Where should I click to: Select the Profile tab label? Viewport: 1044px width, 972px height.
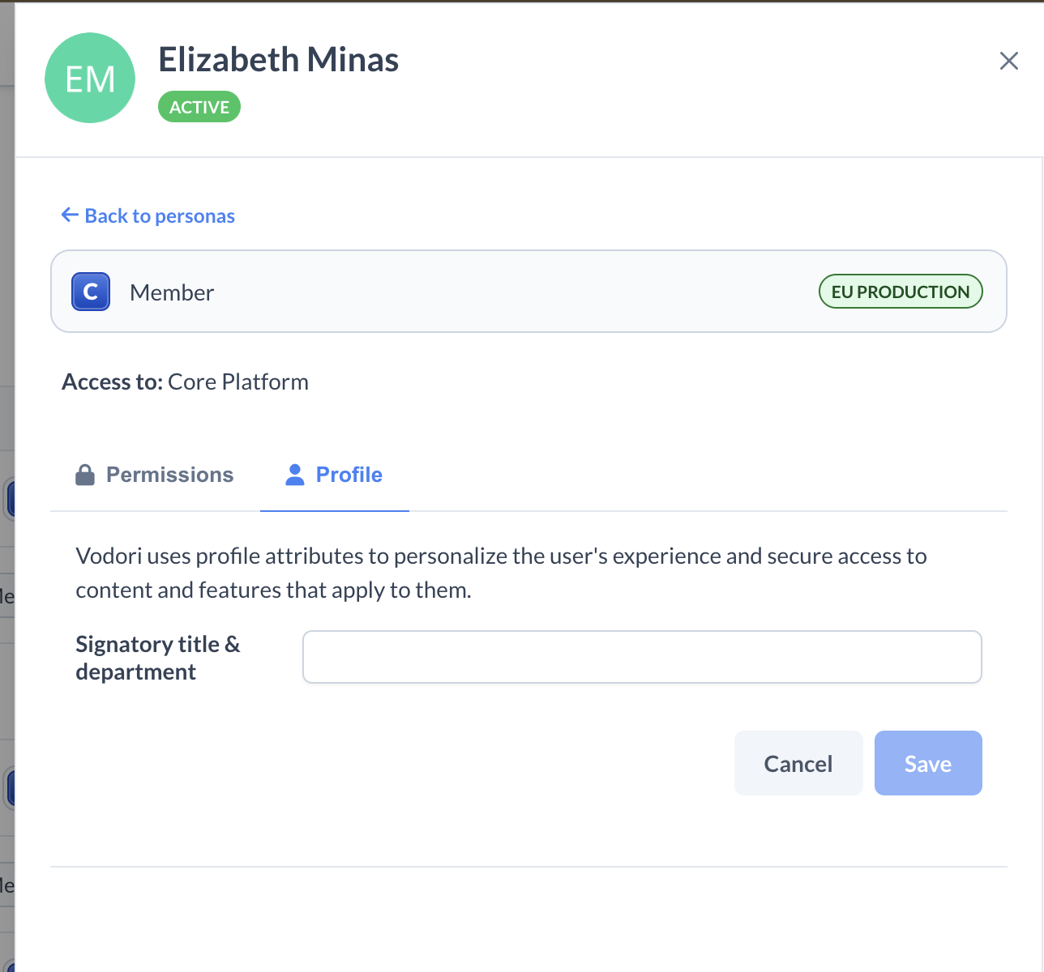point(349,475)
